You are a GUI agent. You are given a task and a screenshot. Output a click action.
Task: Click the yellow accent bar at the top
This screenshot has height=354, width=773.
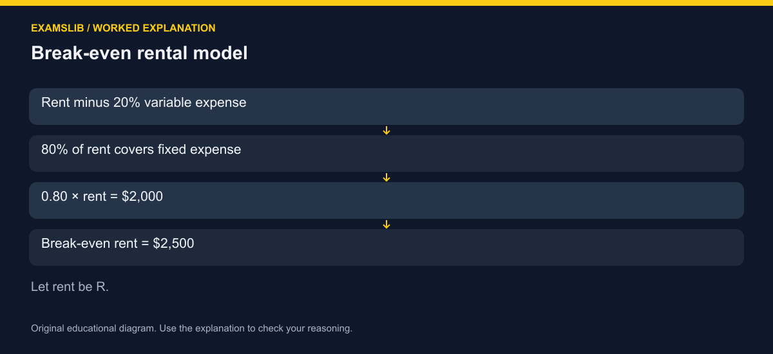[386, 3]
